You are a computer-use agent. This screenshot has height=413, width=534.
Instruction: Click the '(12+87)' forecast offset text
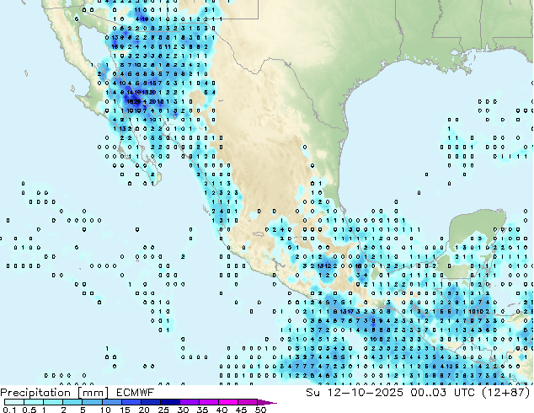[506, 393]
